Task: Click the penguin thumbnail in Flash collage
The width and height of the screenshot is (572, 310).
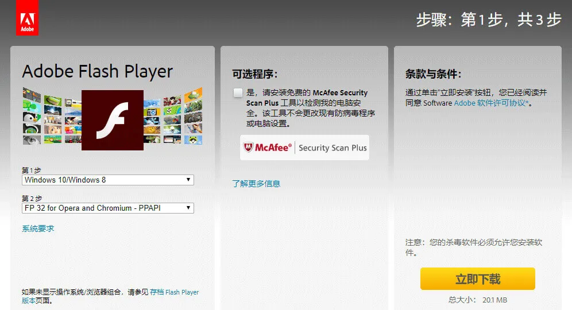Action: 32,117
